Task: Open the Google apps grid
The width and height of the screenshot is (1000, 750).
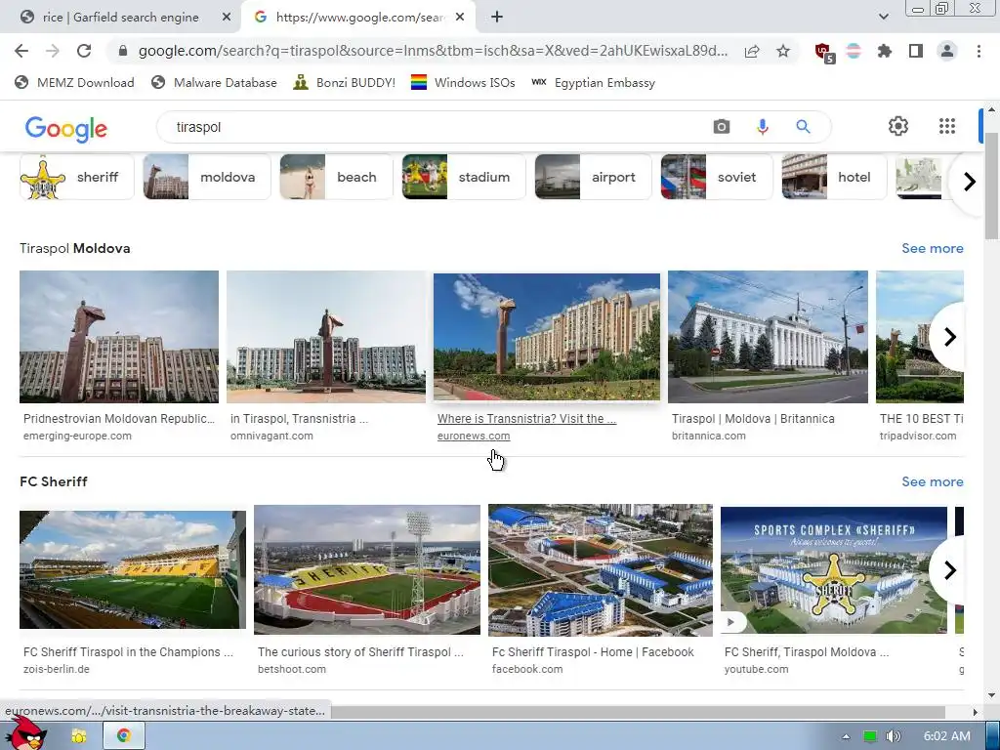Action: click(x=947, y=126)
